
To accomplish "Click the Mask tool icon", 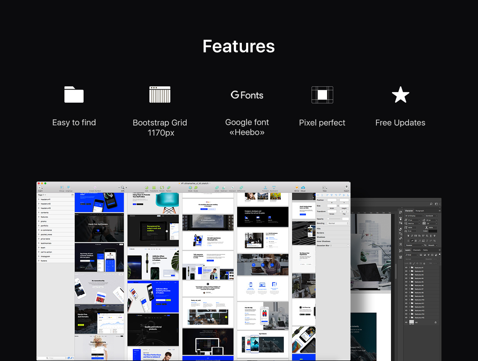I will pos(190,188).
